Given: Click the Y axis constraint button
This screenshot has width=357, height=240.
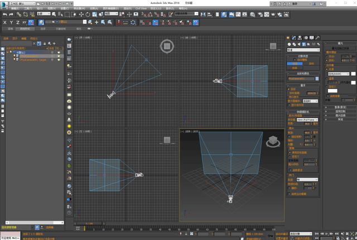Looking at the screenshot, I should point(11,22).
